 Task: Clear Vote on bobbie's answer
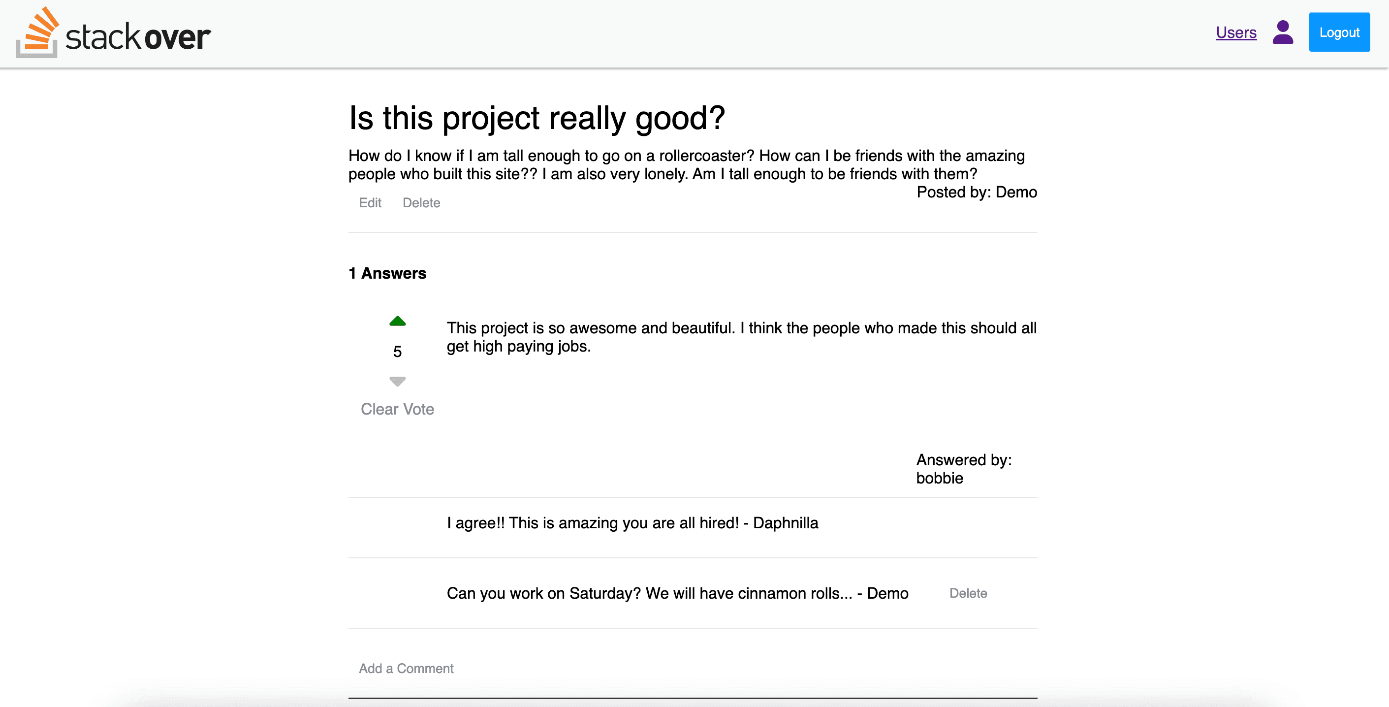tap(397, 409)
